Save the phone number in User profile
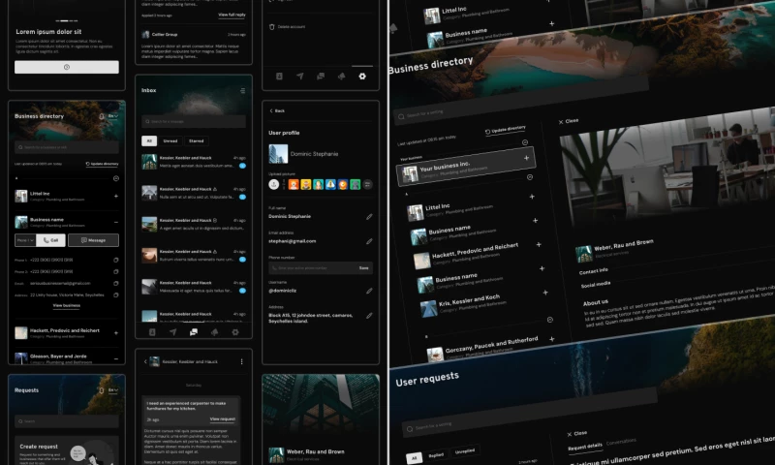Viewport: 775px width, 465px height. pos(363,267)
